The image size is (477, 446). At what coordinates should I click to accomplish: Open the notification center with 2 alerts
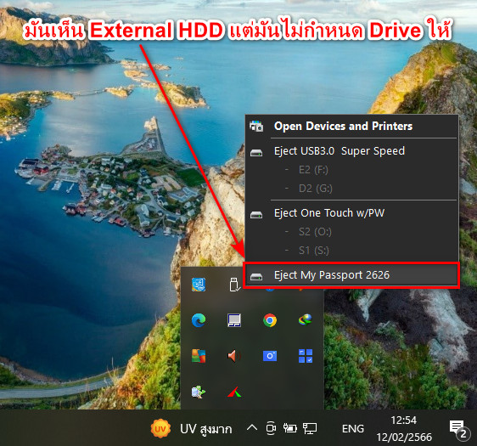tap(458, 429)
